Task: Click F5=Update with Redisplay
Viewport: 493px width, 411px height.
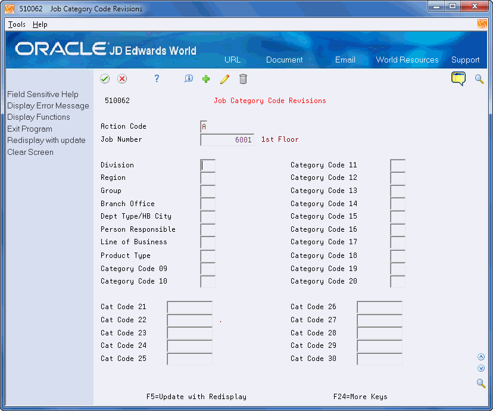Action: click(196, 397)
